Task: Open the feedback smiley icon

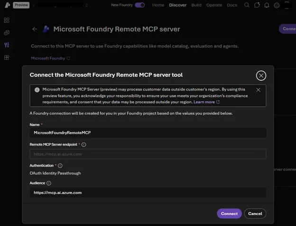Action: pyautogui.click(x=277, y=5)
